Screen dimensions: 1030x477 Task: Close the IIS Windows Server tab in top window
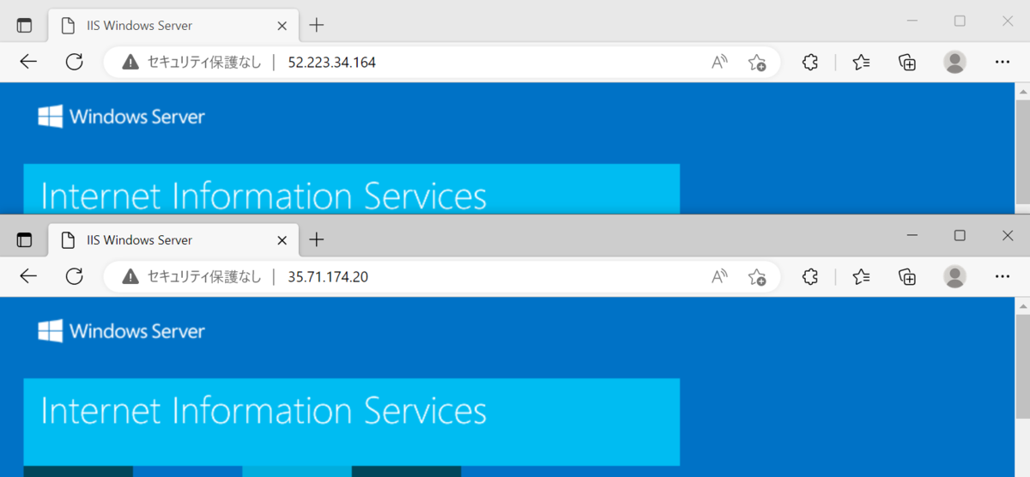tap(282, 26)
